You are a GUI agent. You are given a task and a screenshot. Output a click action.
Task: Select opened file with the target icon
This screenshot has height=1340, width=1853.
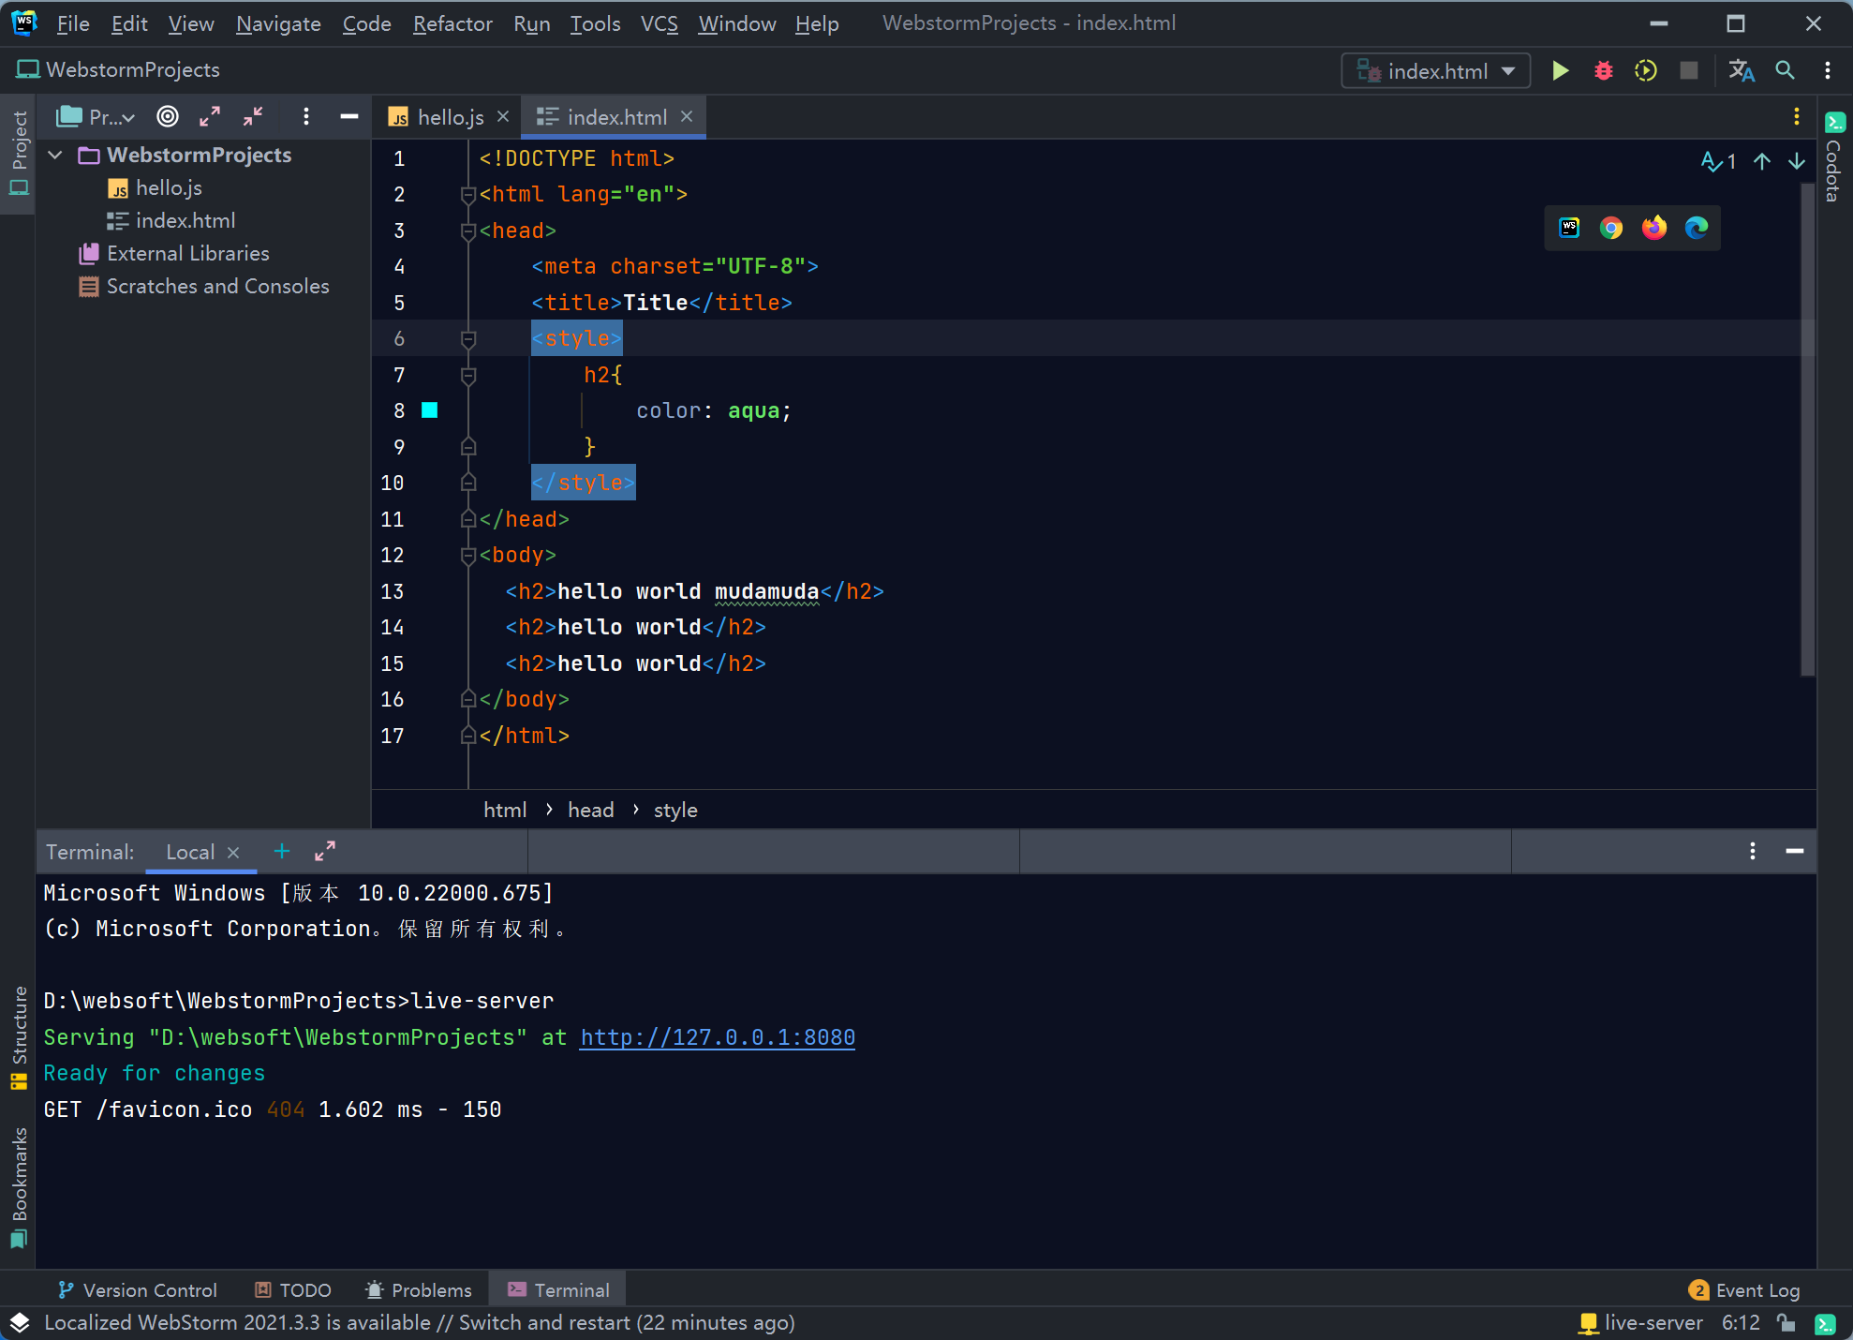point(167,116)
